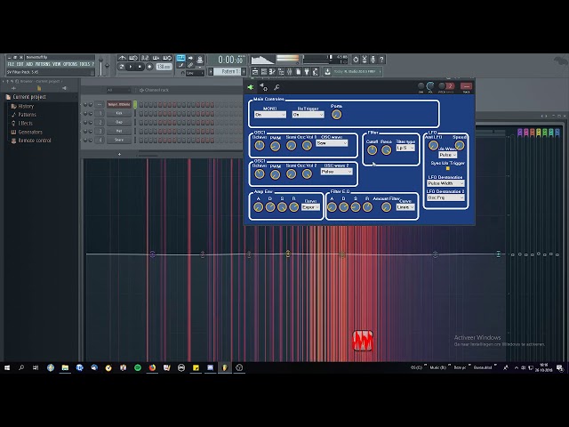Click the Record button in transport
Image resolution: width=569 pixels, height=427 pixels.
pyautogui.click(x=149, y=67)
